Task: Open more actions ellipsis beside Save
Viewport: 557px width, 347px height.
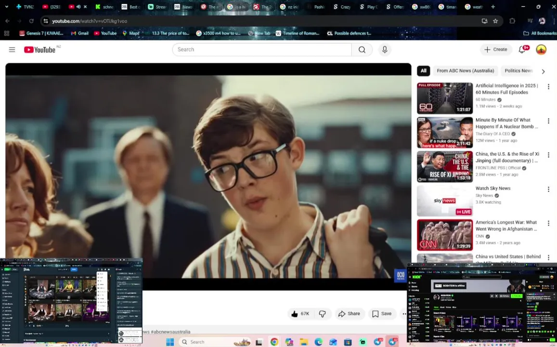Action: pos(404,314)
